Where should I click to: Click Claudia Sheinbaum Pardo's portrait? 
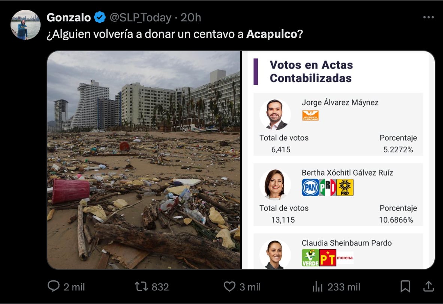point(275,254)
